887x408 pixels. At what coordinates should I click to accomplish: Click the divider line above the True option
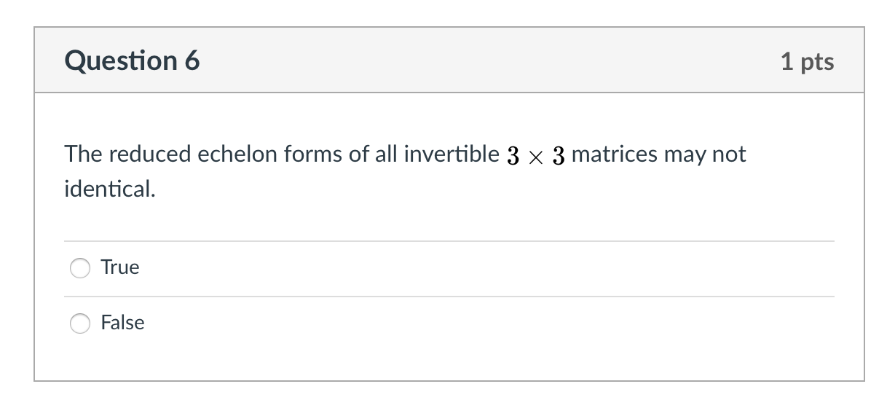(449, 241)
